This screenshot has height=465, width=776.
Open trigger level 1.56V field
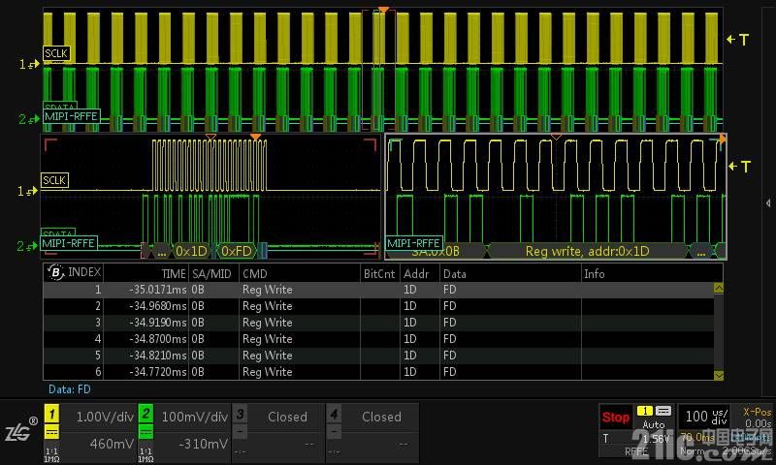point(656,439)
